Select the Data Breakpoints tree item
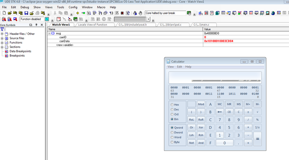 tap(20, 51)
